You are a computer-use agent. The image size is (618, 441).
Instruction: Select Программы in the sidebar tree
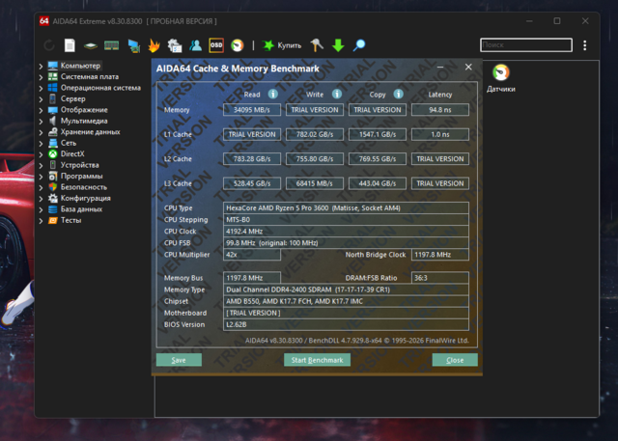tap(81, 176)
